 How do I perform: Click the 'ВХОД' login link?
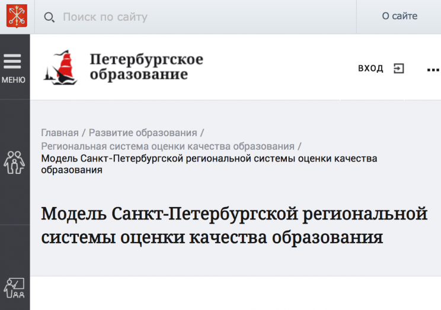click(x=370, y=69)
